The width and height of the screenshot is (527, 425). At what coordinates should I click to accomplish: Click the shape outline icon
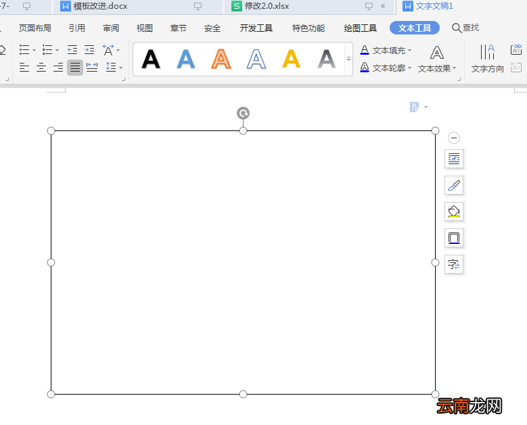point(454,238)
